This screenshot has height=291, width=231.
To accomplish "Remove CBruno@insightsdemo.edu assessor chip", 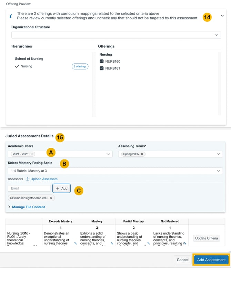I will pos(51,198).
